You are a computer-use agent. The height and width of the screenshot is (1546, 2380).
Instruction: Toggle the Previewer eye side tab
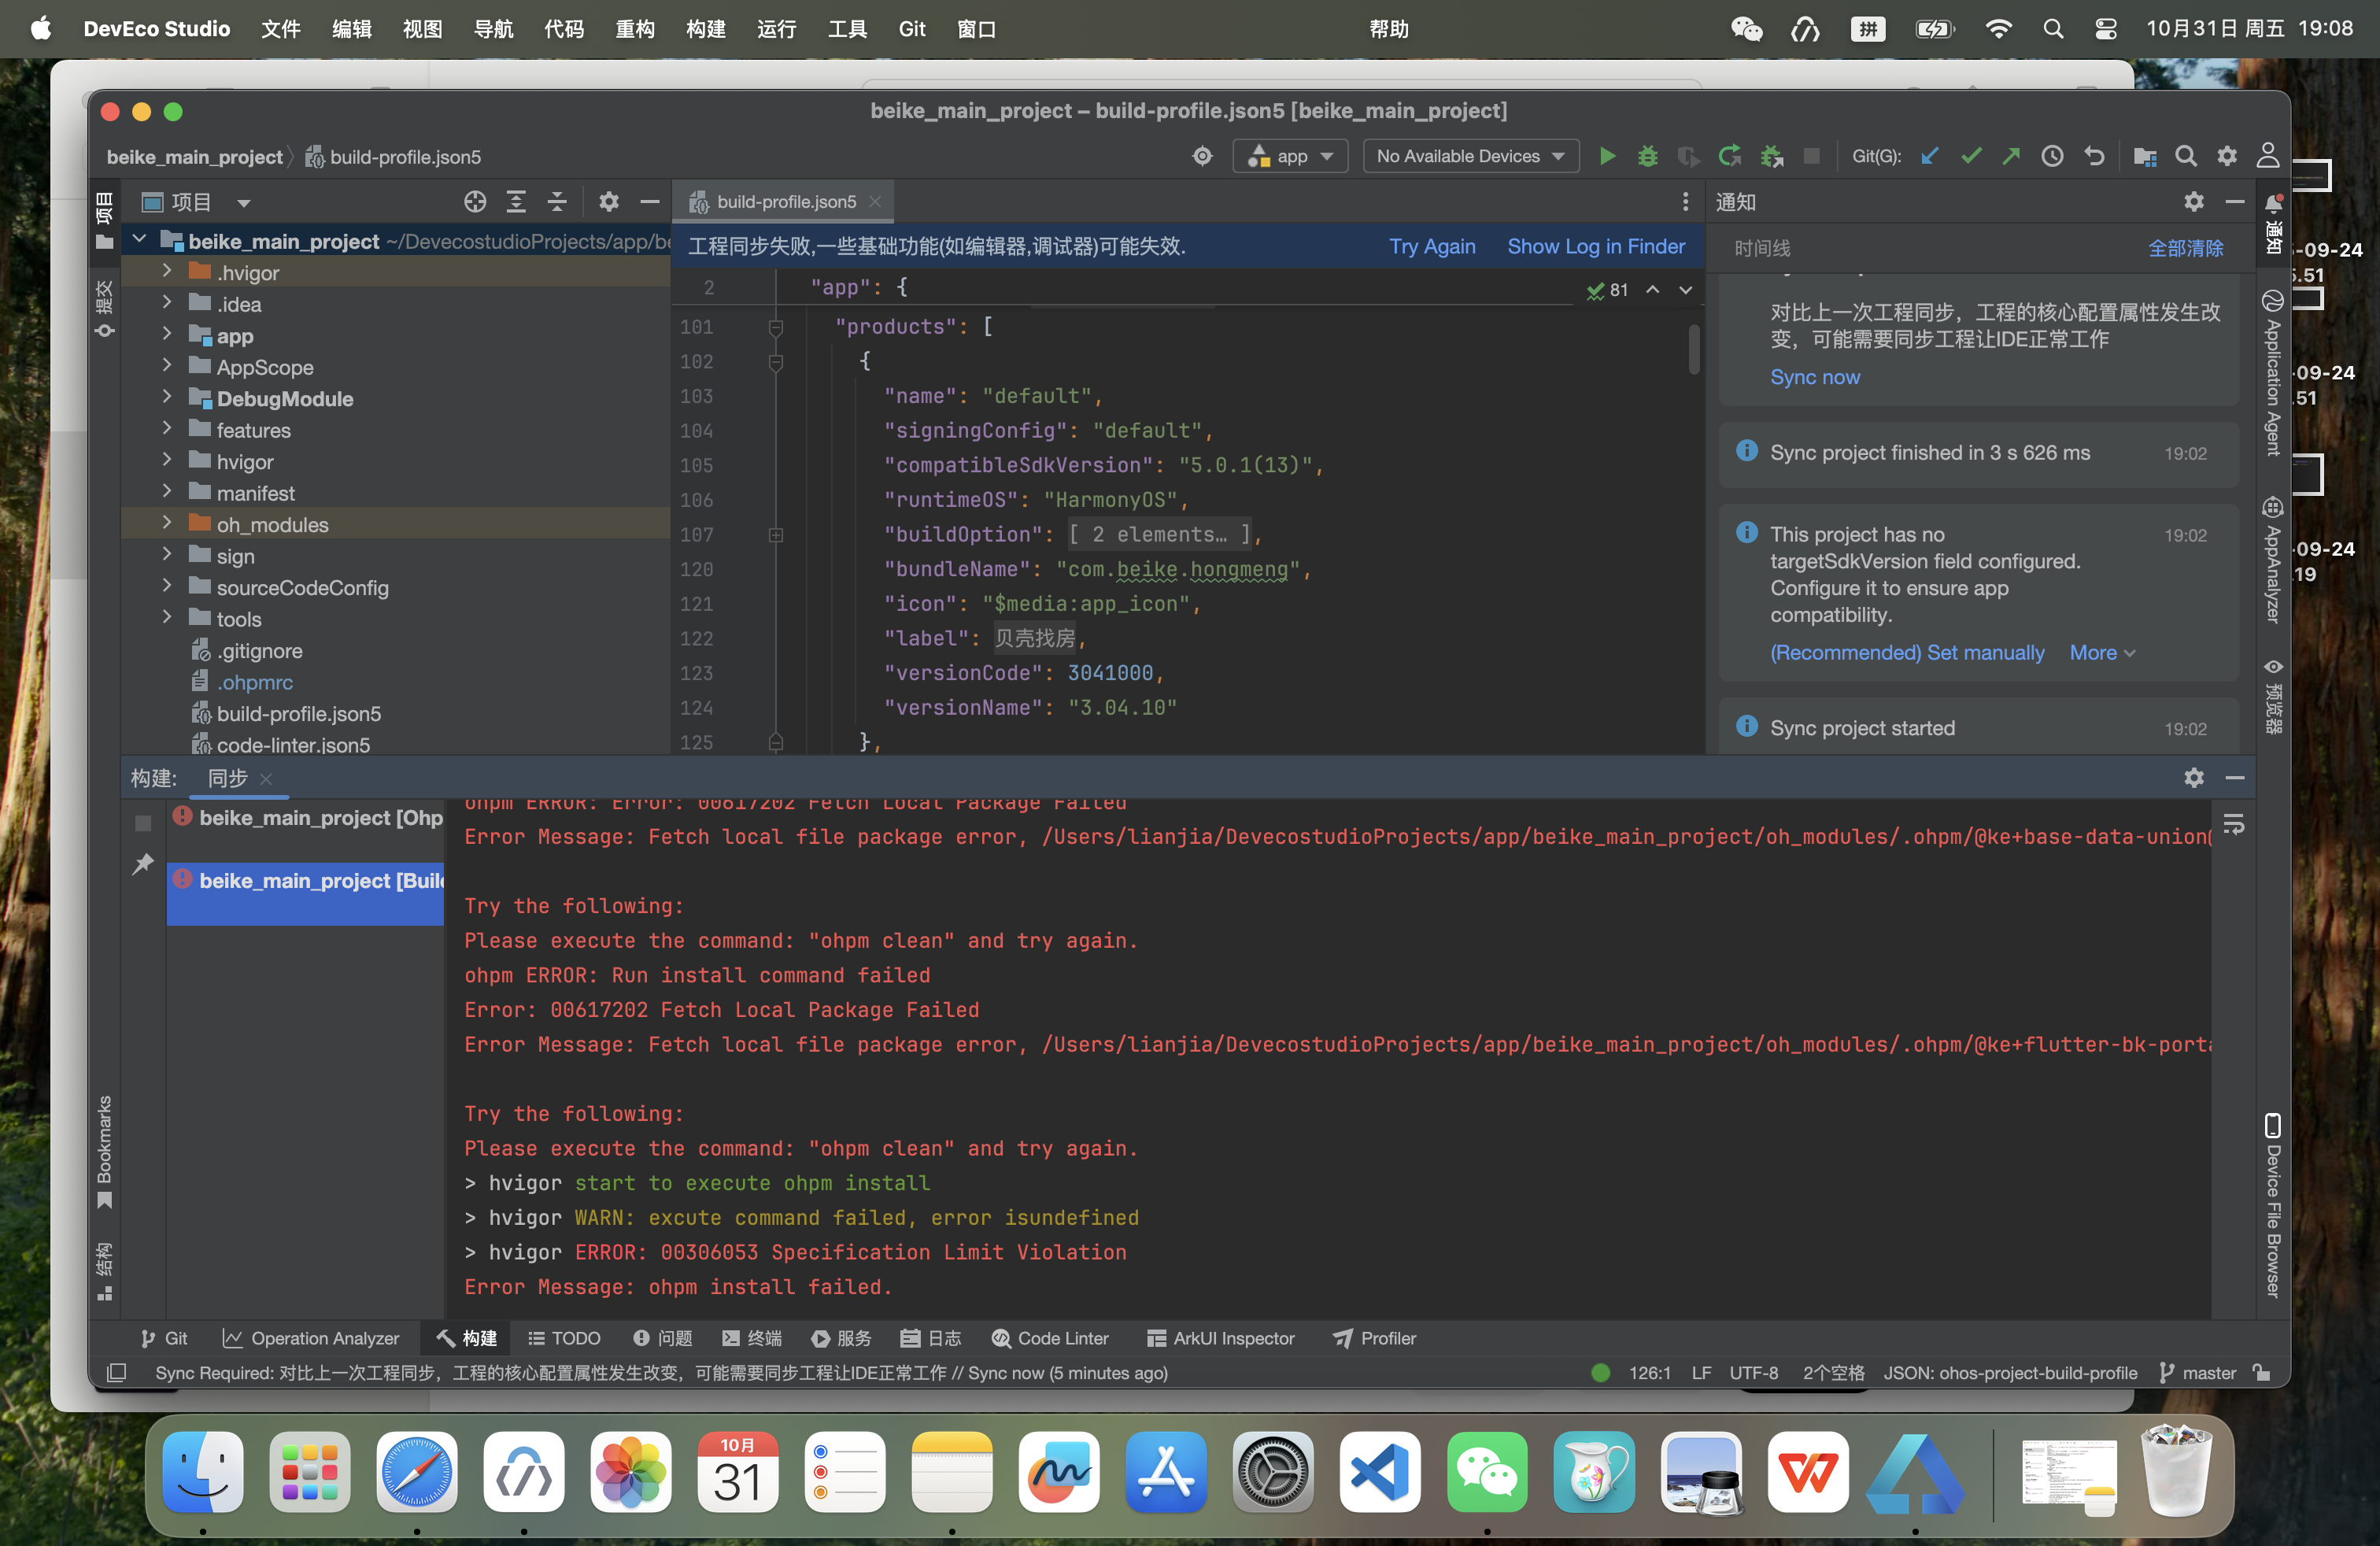click(2272, 695)
